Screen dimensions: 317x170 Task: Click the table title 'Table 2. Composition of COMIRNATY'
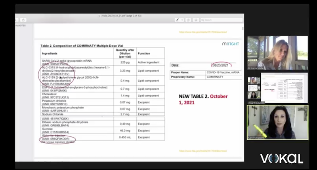82,46
